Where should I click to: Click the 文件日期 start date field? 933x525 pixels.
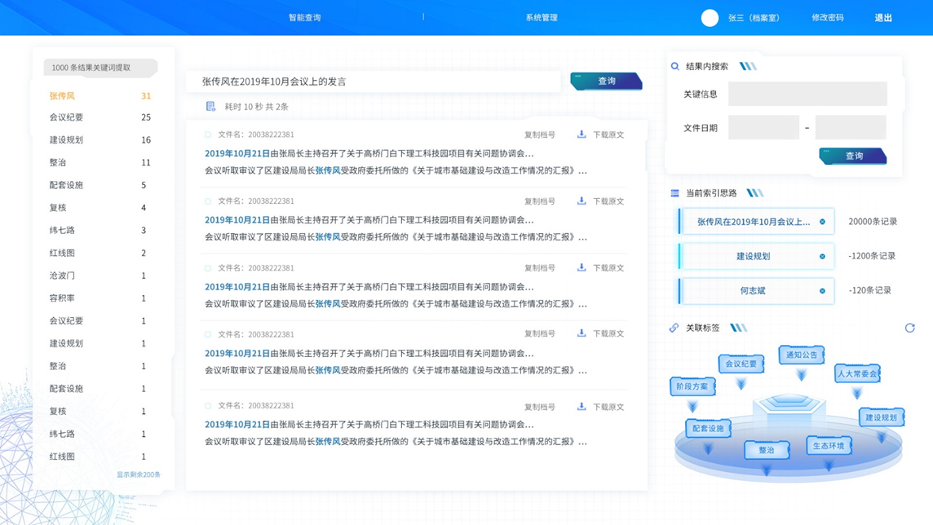tap(763, 127)
